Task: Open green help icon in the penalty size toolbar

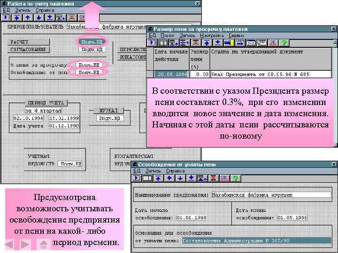Action: click(284, 43)
